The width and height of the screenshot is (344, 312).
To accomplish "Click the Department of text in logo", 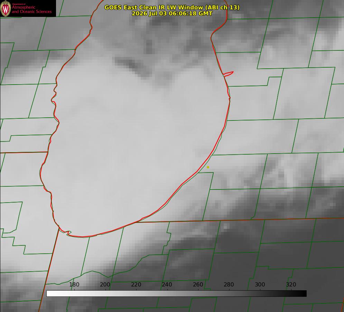I will click(19, 4).
